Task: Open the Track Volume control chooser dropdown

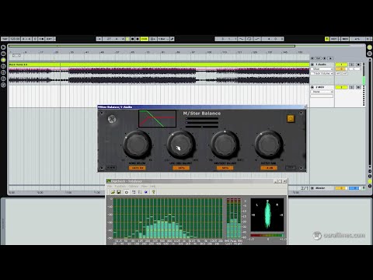Action: click(x=322, y=73)
